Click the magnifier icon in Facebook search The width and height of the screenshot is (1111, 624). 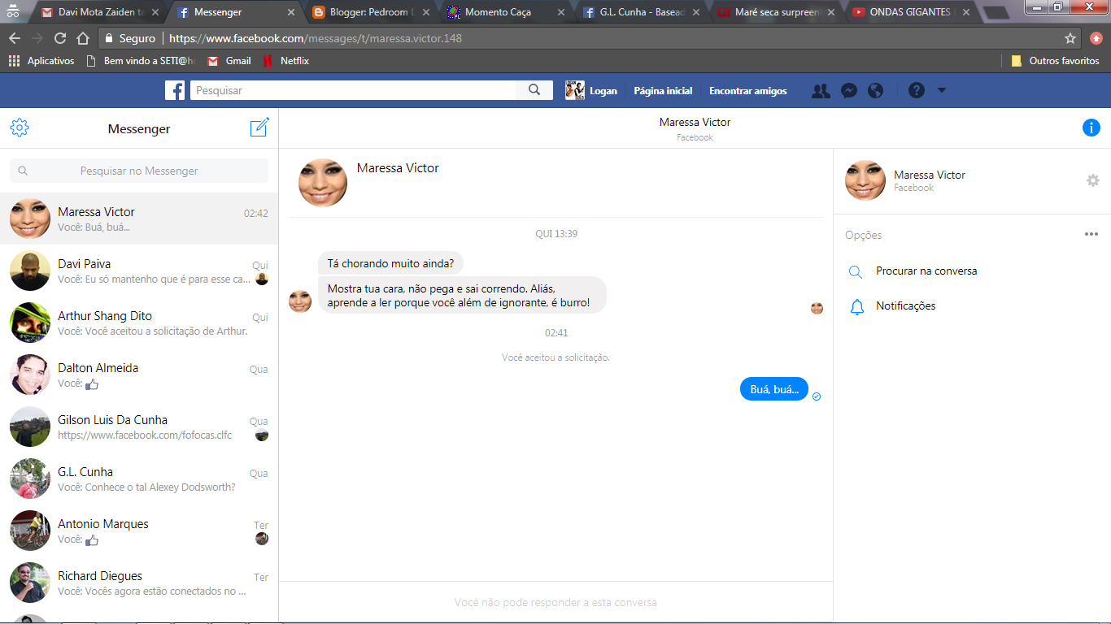coord(534,90)
